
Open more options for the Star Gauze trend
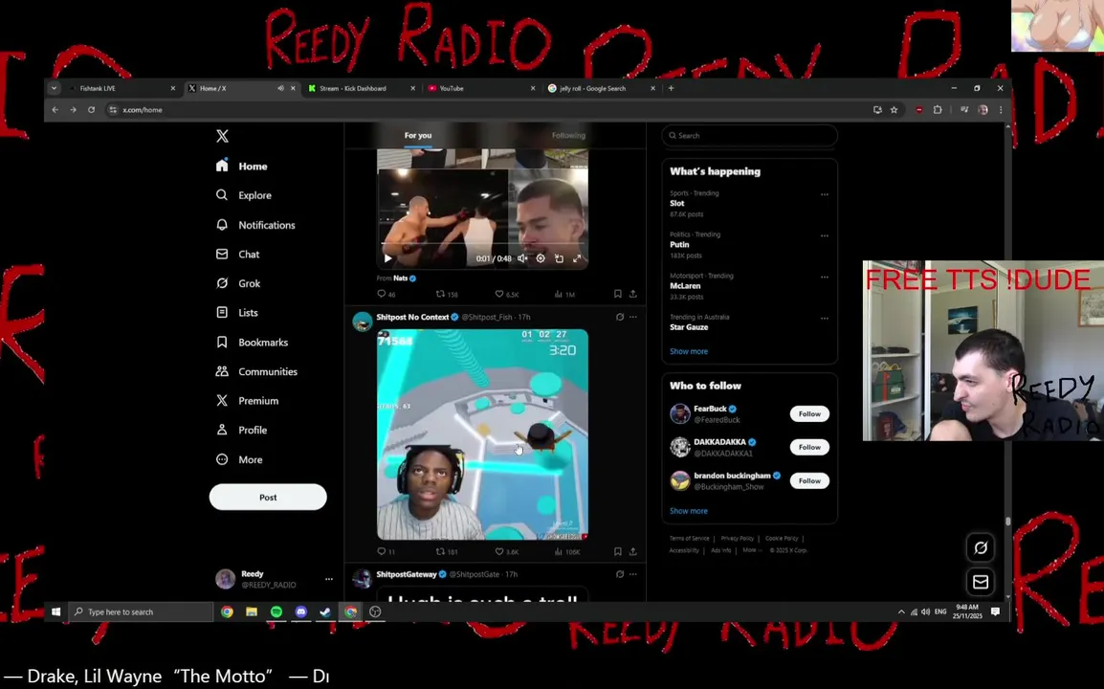(825, 319)
